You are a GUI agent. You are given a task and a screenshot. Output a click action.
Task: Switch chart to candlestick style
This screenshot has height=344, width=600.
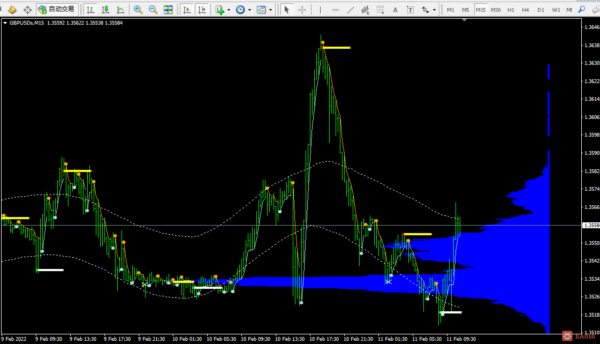tap(105, 10)
